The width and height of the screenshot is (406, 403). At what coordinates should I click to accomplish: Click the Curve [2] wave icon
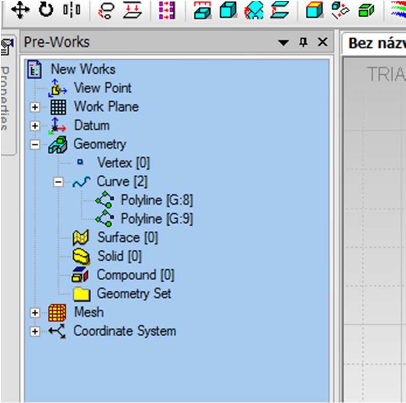pos(82,182)
